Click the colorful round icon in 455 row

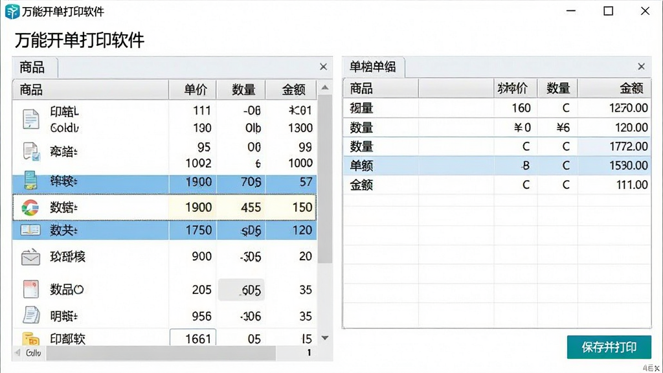(x=30, y=208)
